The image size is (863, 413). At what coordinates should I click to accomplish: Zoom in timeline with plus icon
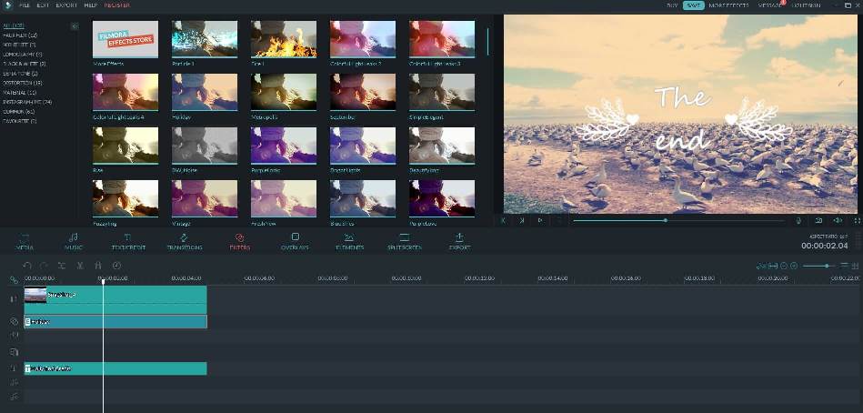click(794, 266)
